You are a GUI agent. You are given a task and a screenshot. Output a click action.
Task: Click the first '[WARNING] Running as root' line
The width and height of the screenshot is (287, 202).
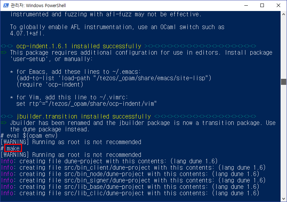click(71, 142)
